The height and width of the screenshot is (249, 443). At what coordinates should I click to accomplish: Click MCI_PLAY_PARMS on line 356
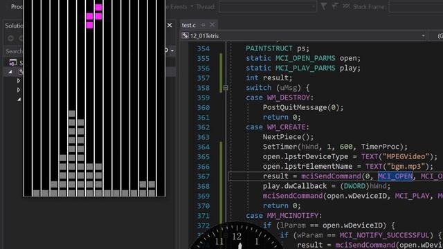tap(305, 68)
